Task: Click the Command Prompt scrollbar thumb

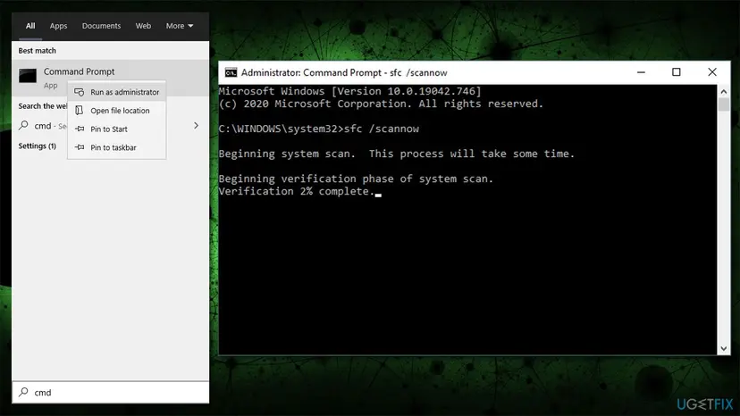Action: pos(724,104)
